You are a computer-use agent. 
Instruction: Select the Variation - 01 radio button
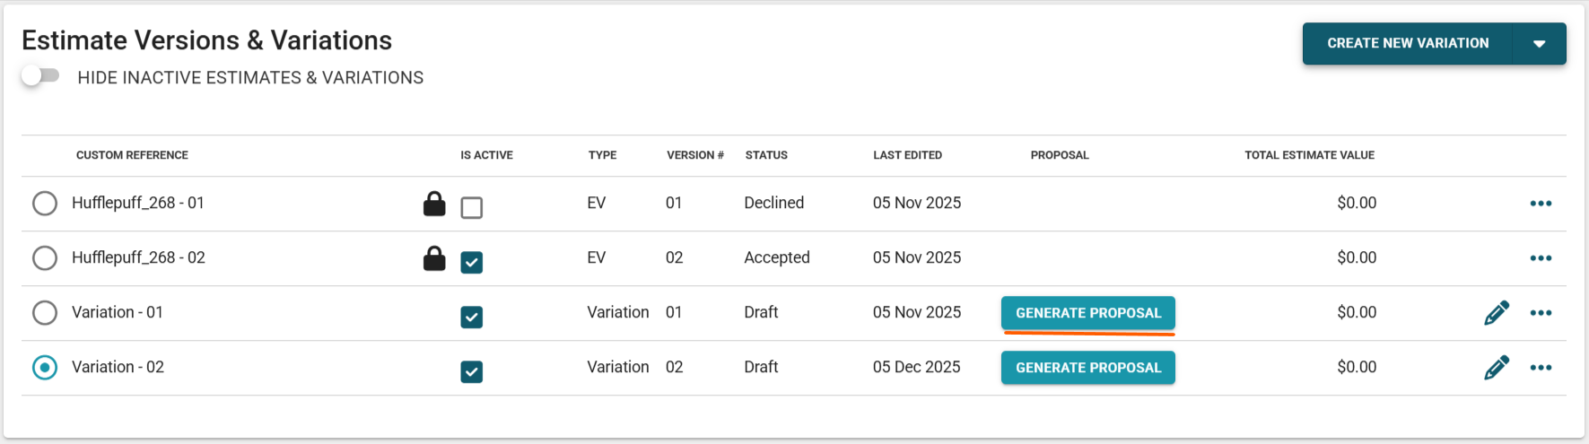[x=45, y=313]
